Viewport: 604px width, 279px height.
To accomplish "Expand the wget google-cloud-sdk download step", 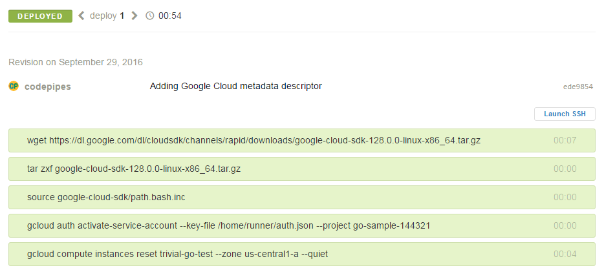I will [302, 140].
